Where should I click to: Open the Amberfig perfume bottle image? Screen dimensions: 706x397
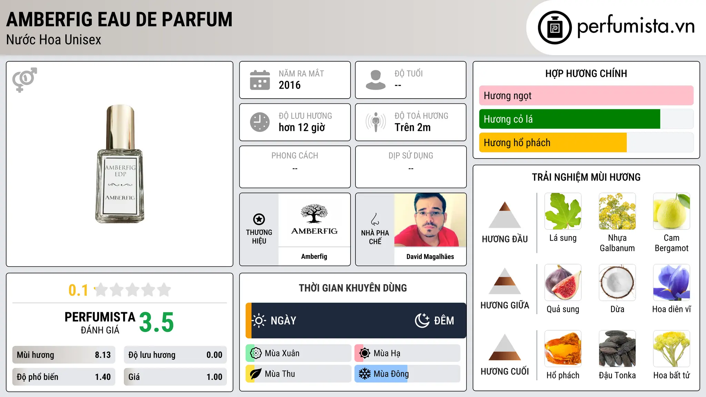pos(120,164)
